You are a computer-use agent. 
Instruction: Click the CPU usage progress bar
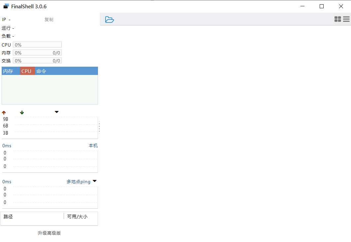pos(37,45)
